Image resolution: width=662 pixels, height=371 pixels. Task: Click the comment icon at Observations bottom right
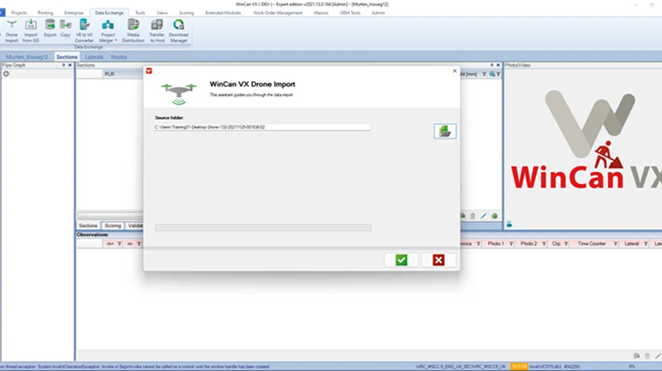click(x=637, y=356)
